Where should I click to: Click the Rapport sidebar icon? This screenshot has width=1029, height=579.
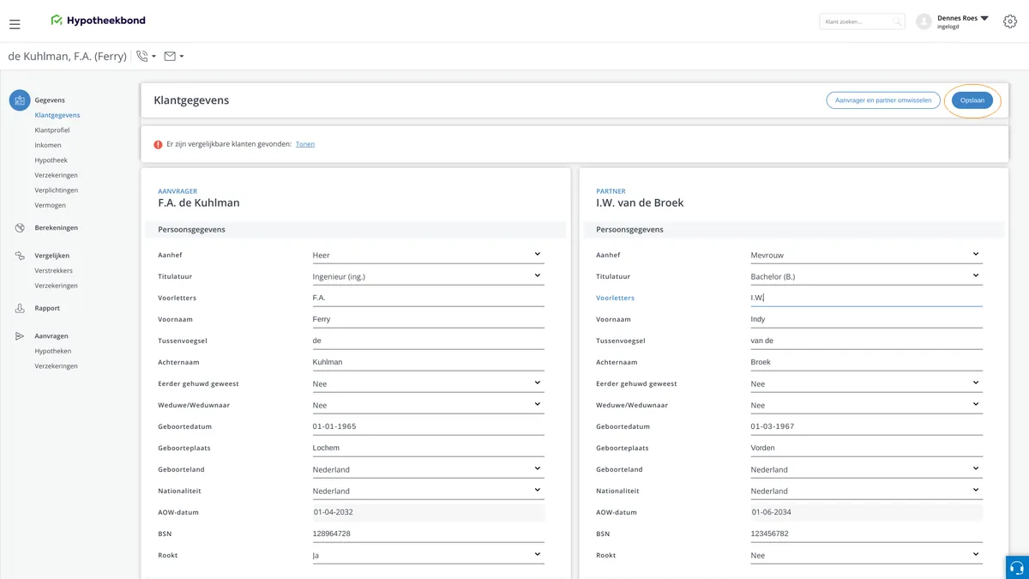(20, 309)
